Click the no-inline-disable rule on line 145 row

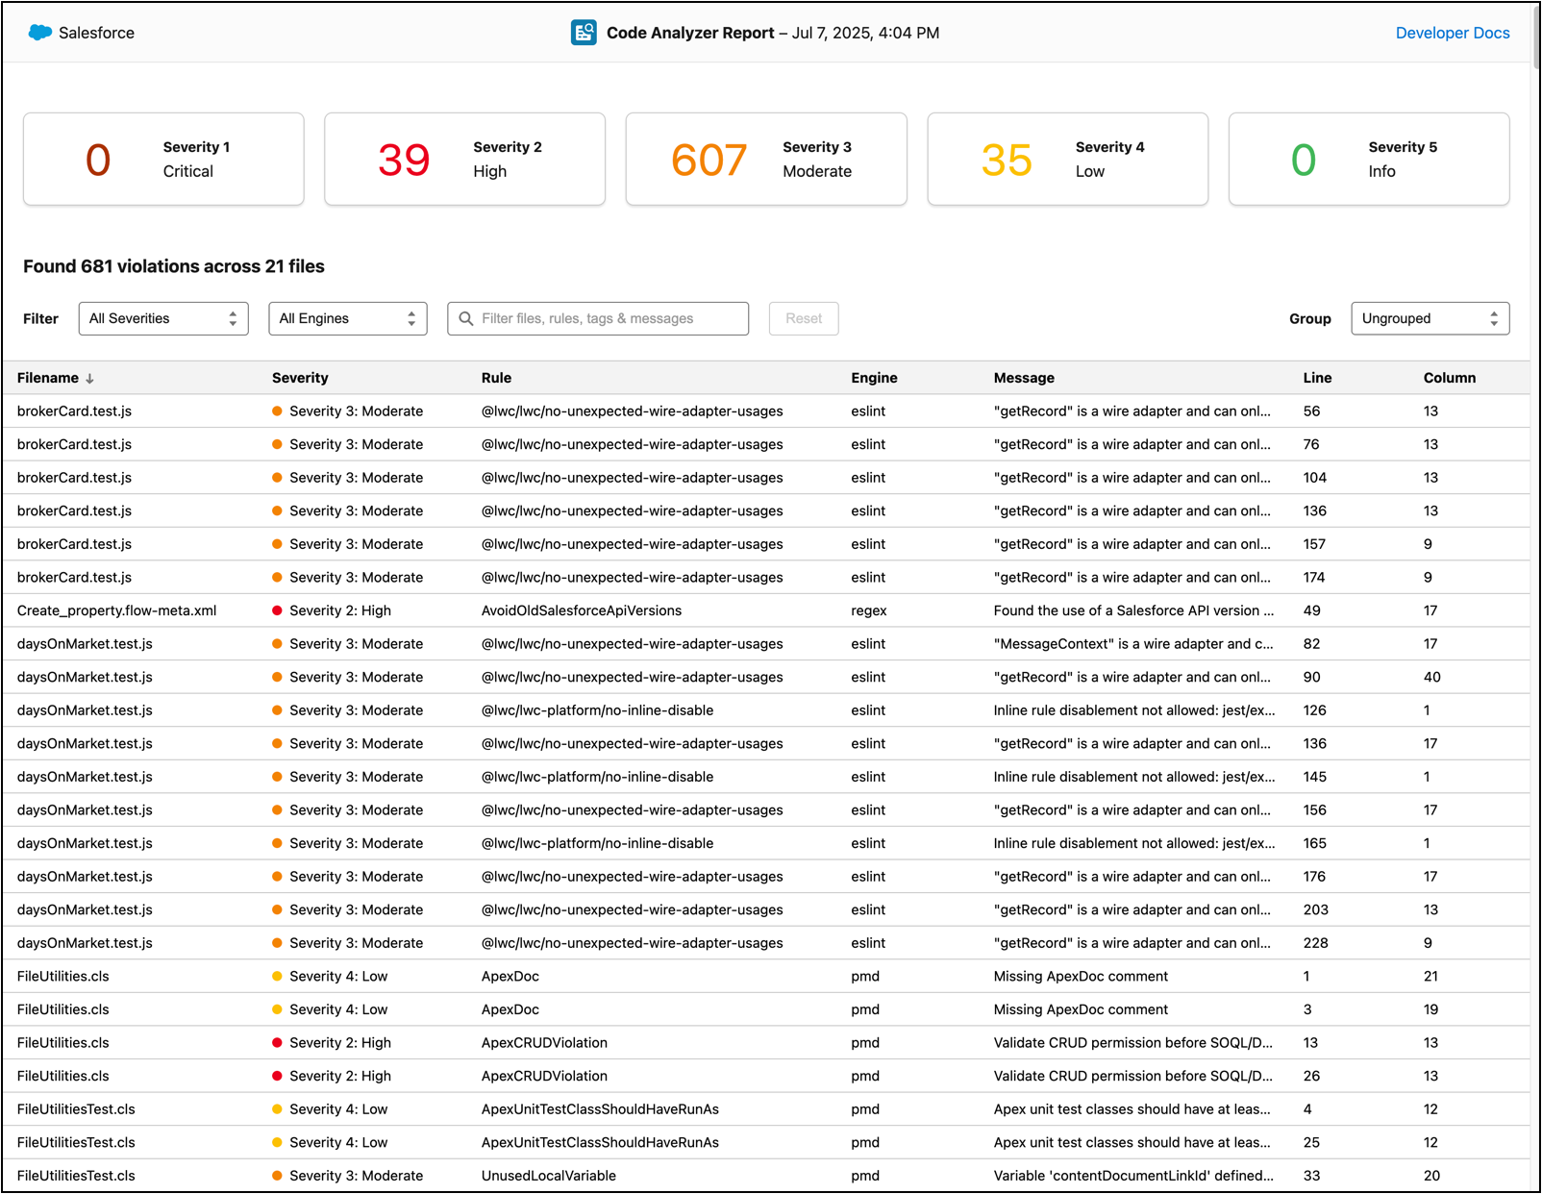click(x=597, y=776)
